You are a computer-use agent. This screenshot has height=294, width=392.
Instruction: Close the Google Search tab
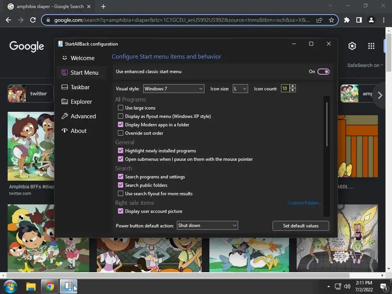[x=89, y=7]
